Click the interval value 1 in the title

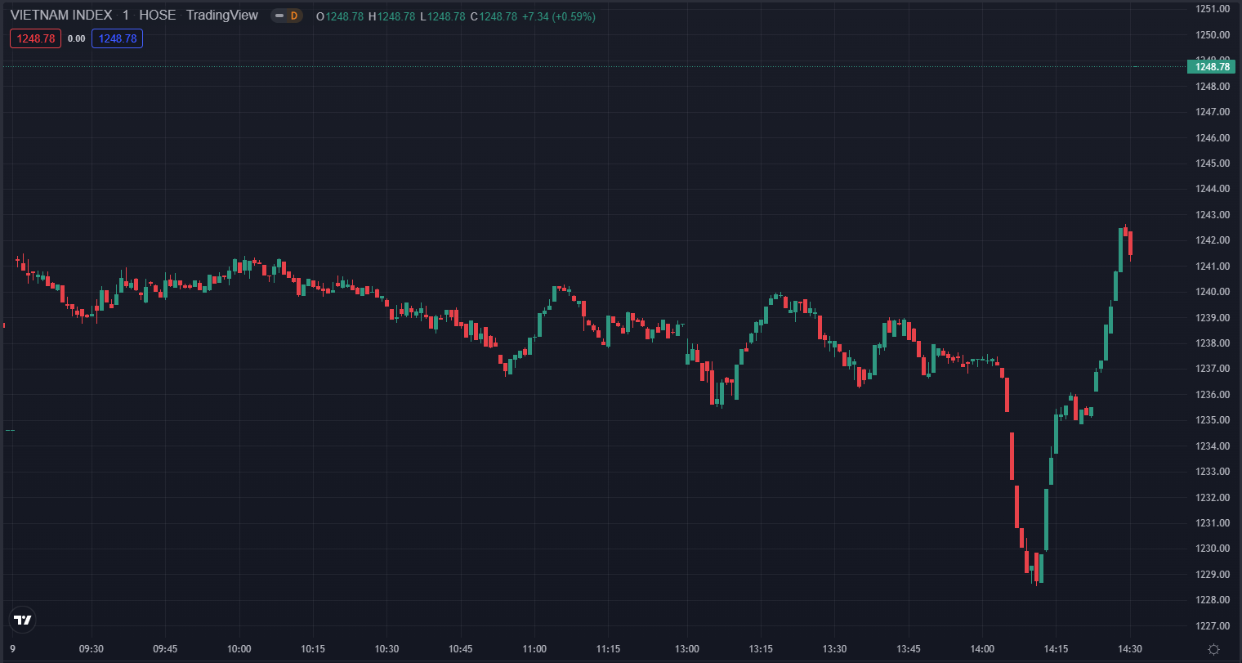pyautogui.click(x=125, y=16)
